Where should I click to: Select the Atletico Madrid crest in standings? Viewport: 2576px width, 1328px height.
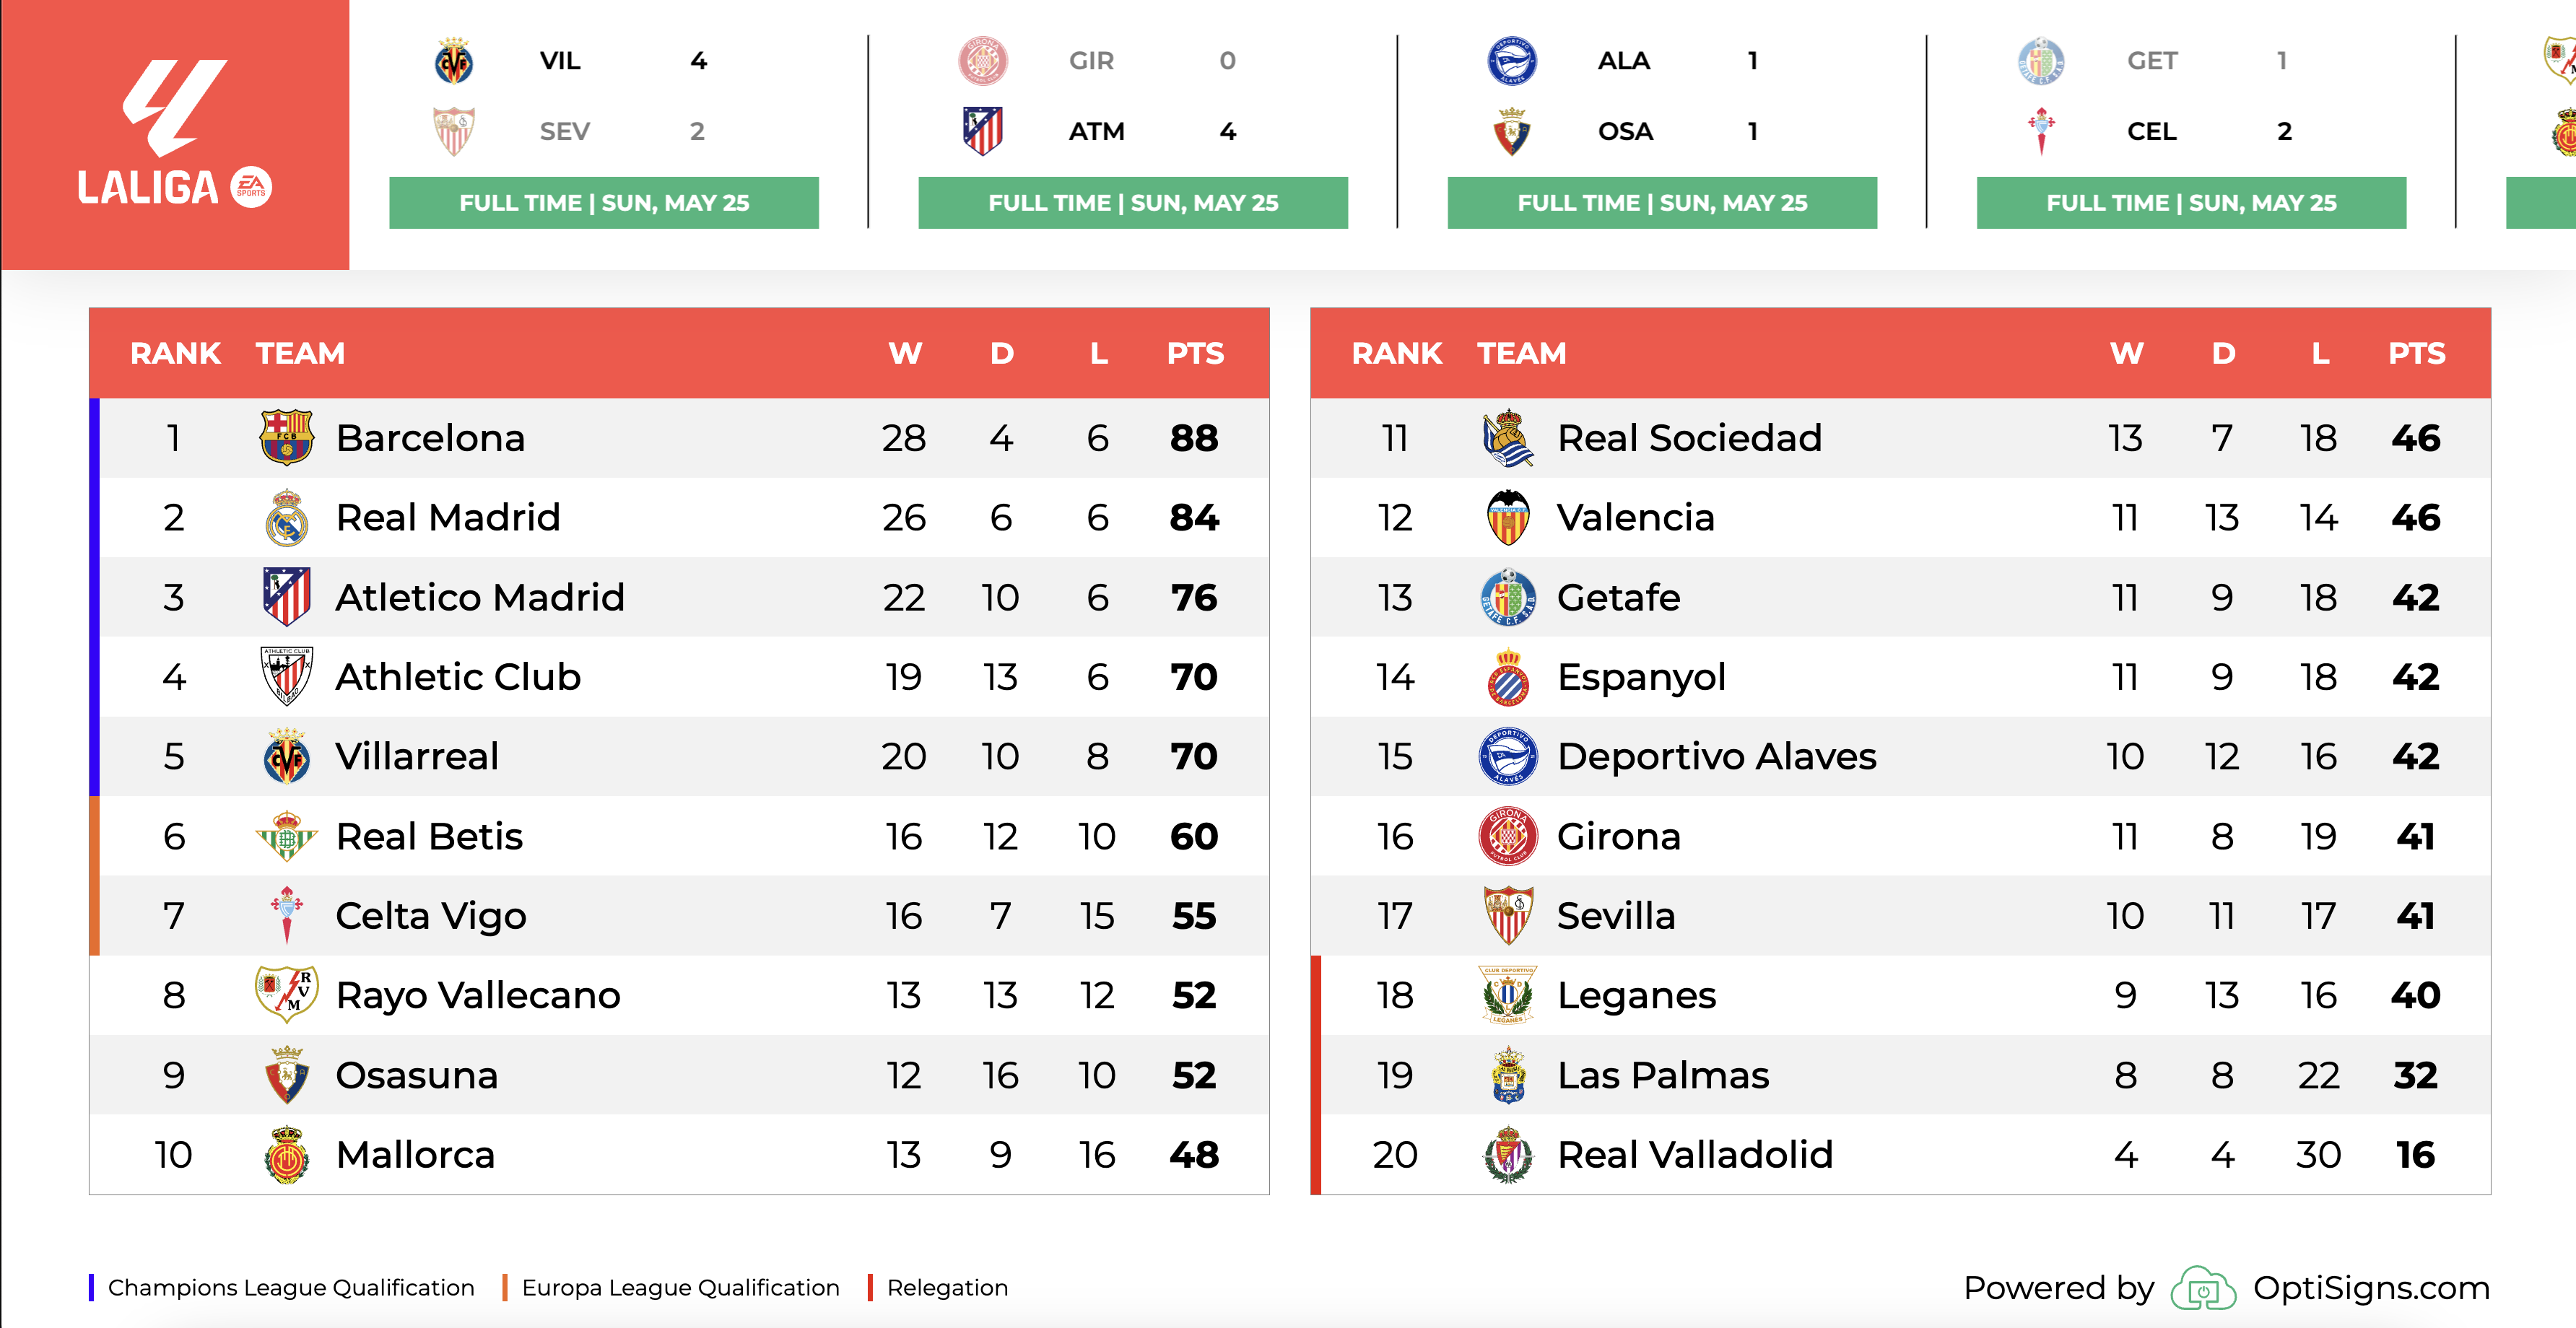click(286, 597)
